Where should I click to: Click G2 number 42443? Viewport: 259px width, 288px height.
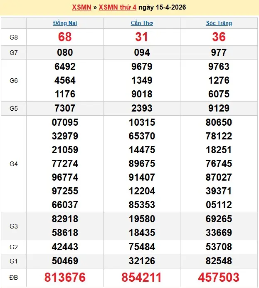point(65,247)
